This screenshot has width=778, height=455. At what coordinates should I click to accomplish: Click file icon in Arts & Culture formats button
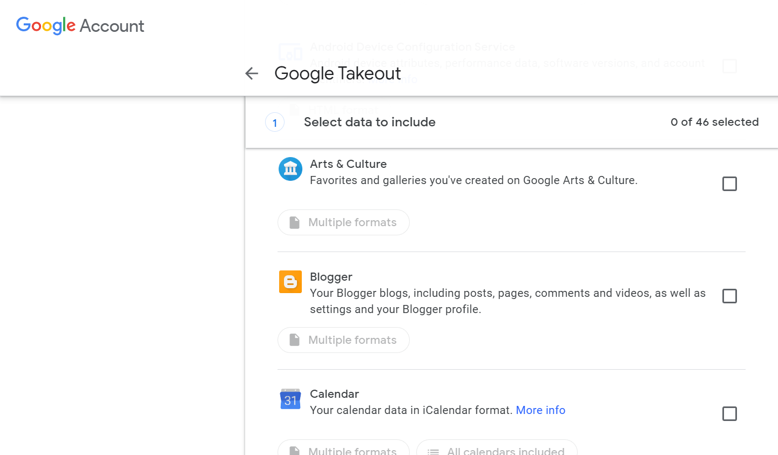(x=294, y=222)
